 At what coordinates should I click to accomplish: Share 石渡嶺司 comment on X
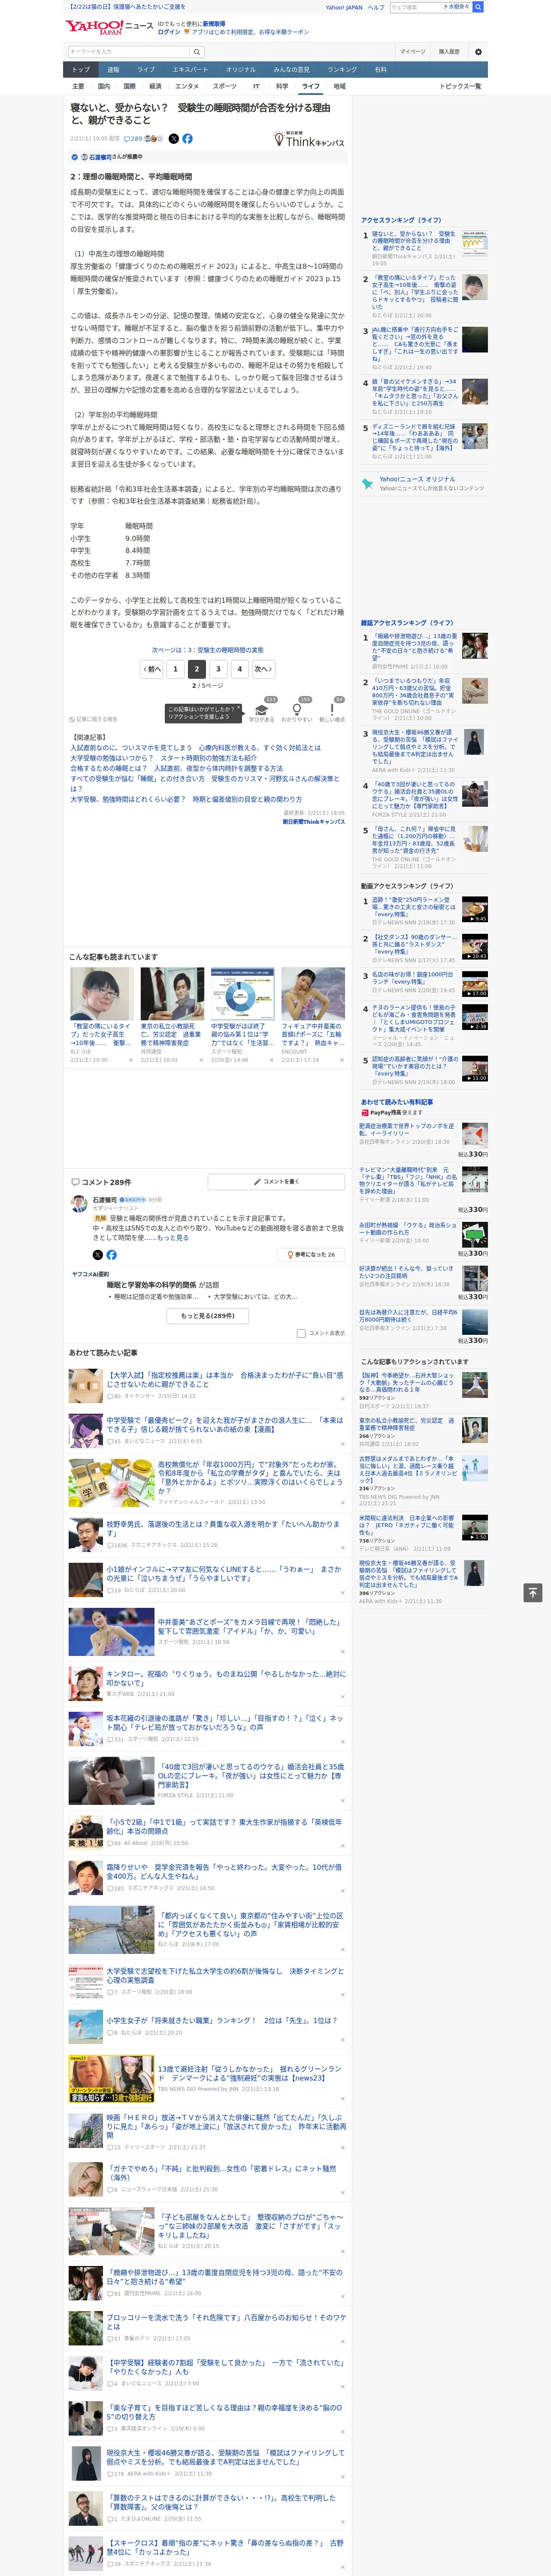(x=97, y=1254)
